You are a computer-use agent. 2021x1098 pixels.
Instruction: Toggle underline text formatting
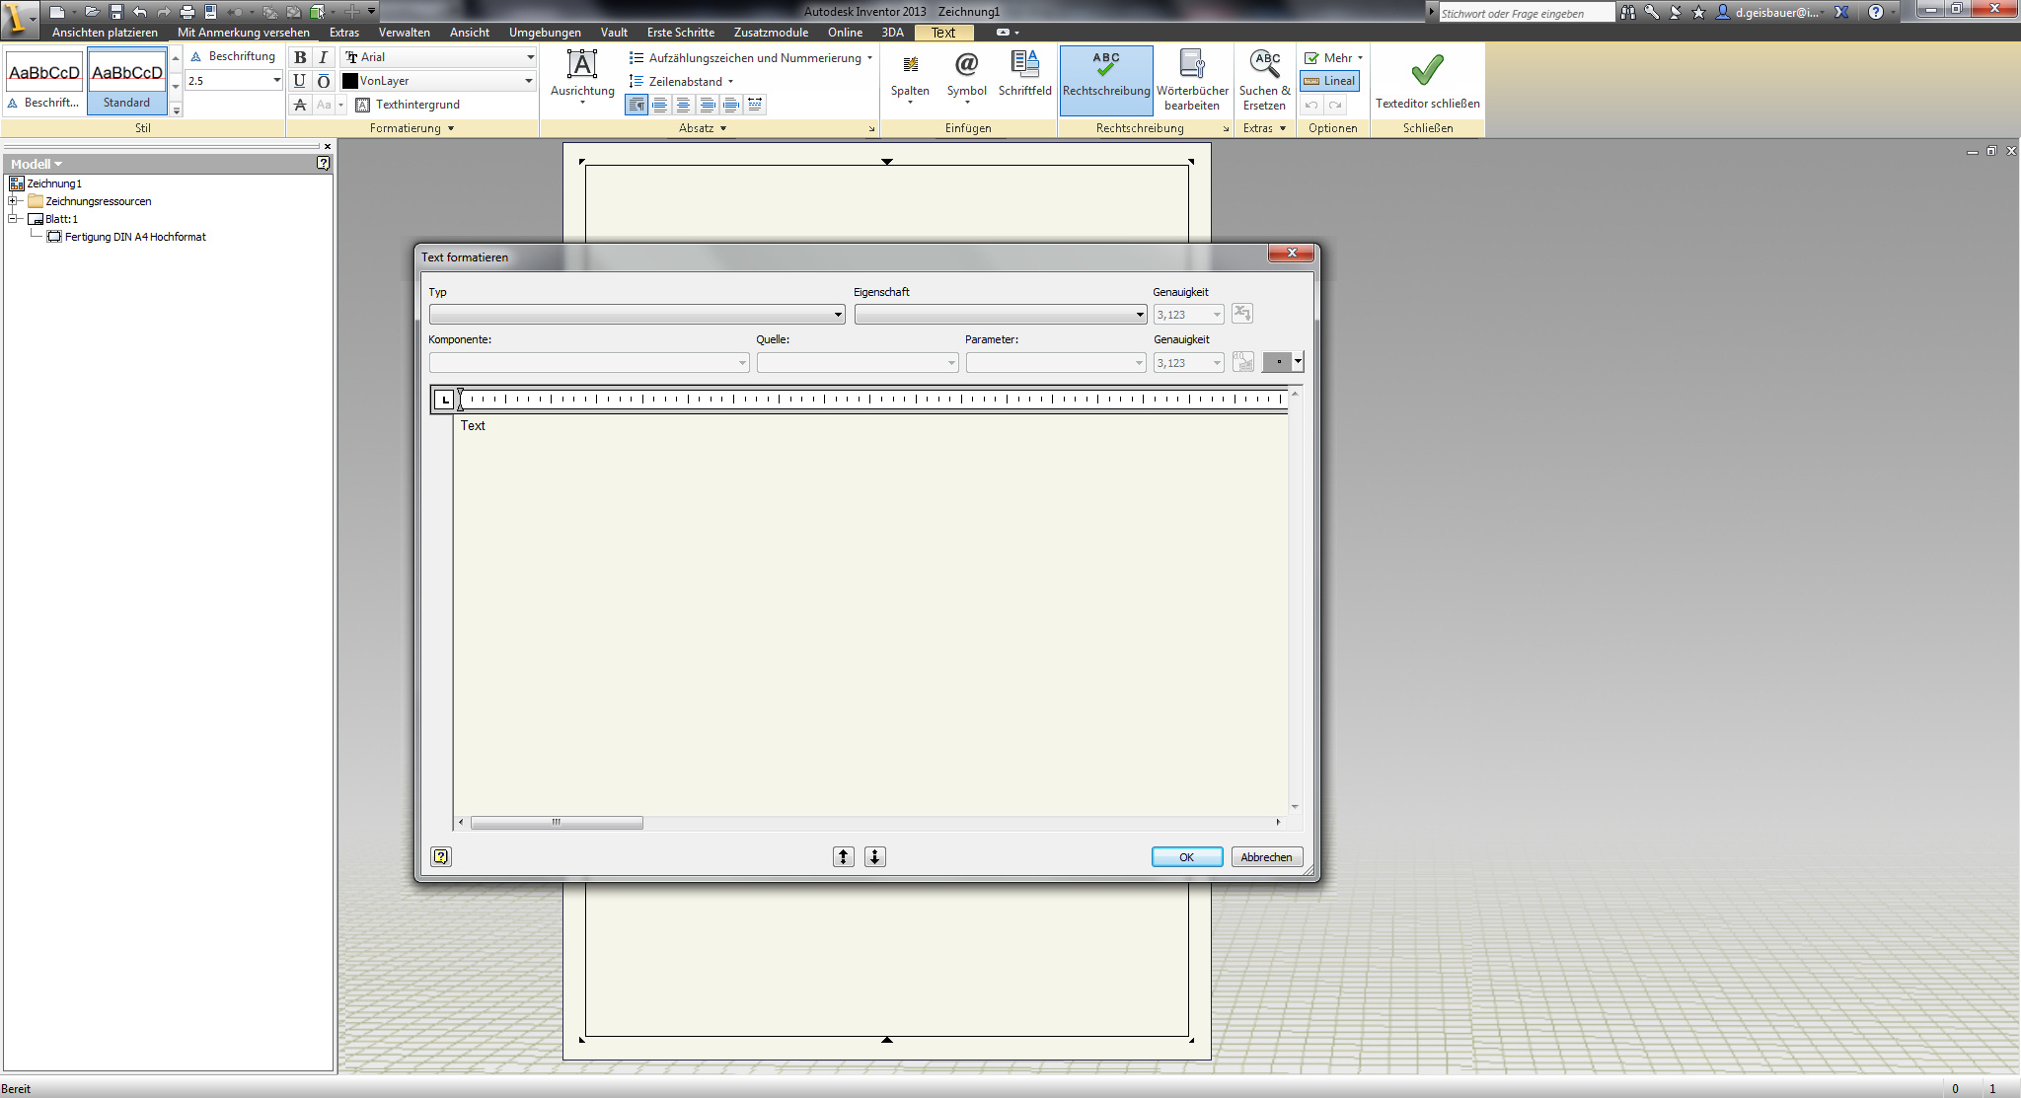tap(300, 81)
